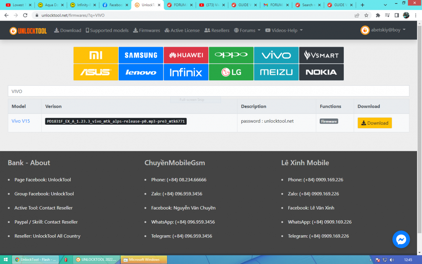Click the firmware search field containing VIVO
Viewport: 422px width, 264px height.
tap(209, 91)
